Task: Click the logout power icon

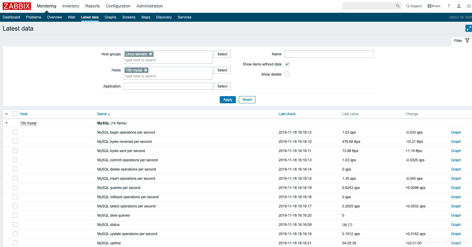Action: 469,6
